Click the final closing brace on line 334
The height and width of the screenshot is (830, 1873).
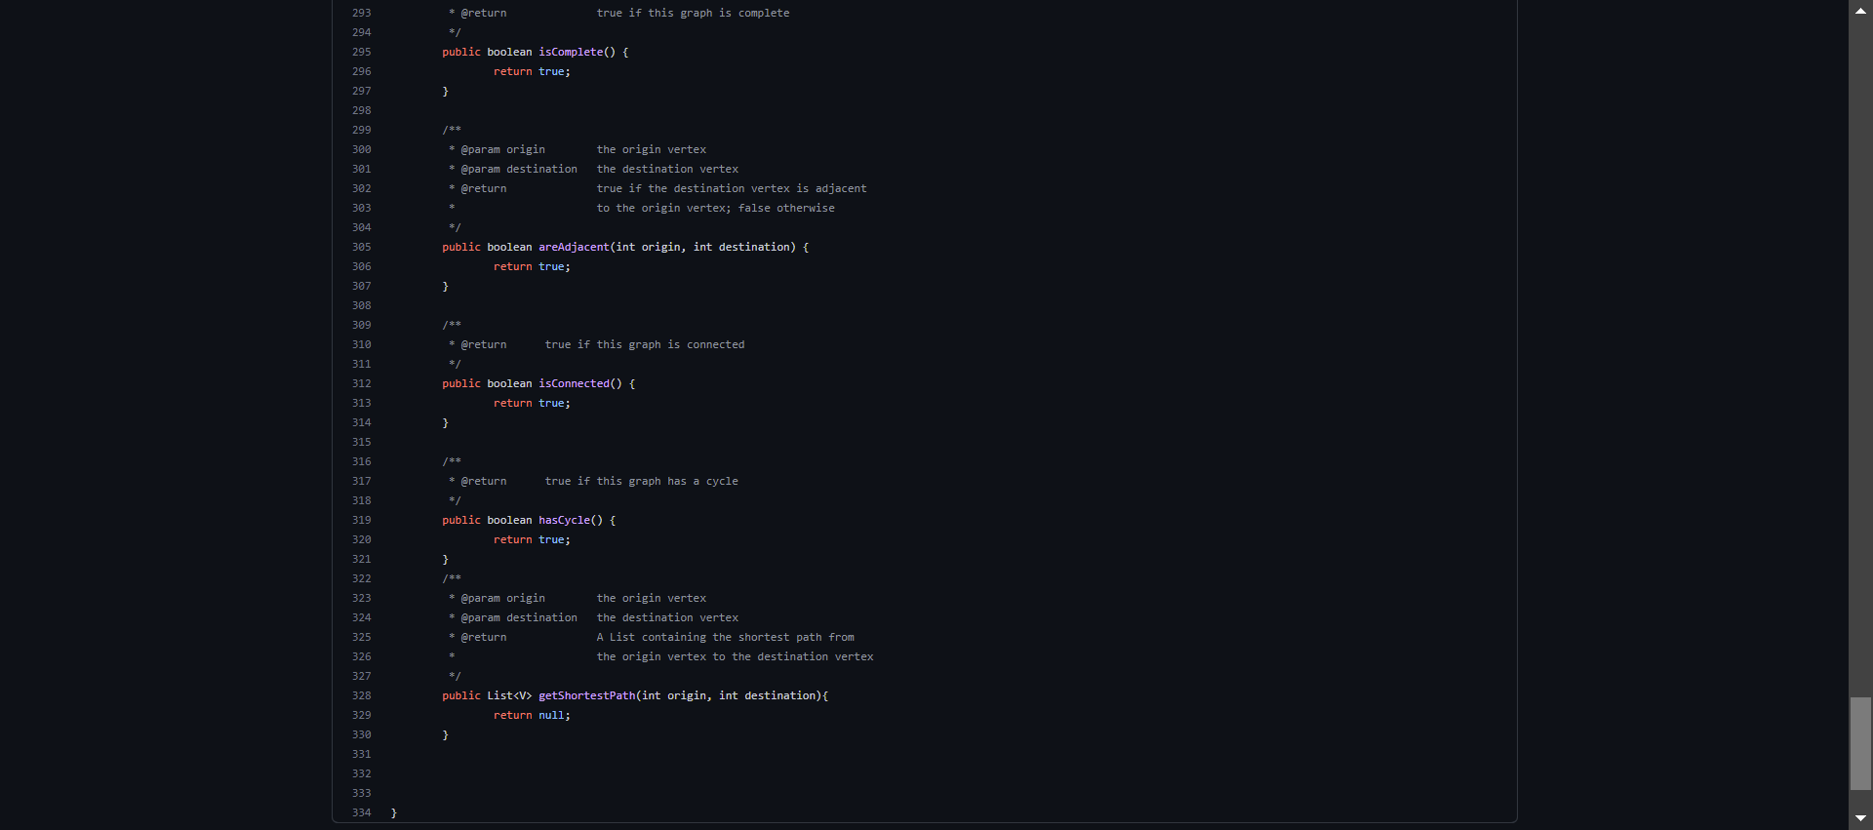tap(393, 812)
